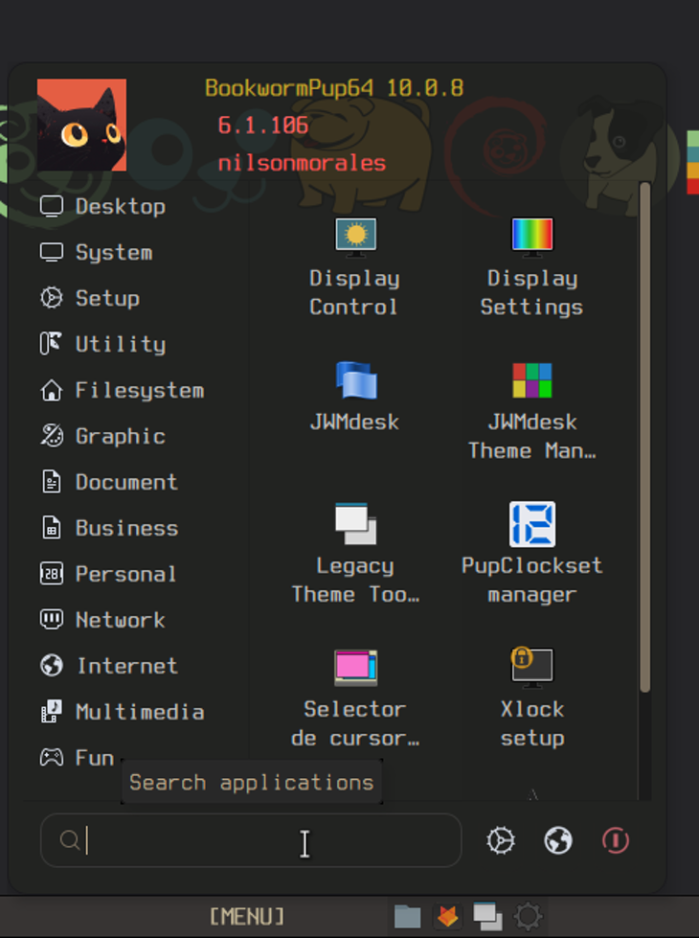Open settings gear beside search field
This screenshot has height=938, width=699.
[501, 840]
